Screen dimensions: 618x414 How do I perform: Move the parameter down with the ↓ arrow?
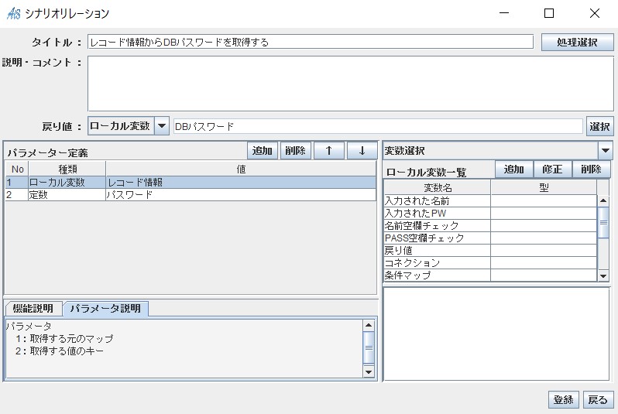[362, 151]
